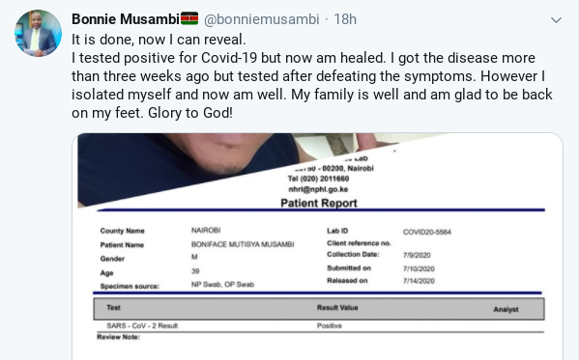Screen dimensions: 579x360
Task: Click the tweet text starting 'It is done'
Action: click(311, 76)
